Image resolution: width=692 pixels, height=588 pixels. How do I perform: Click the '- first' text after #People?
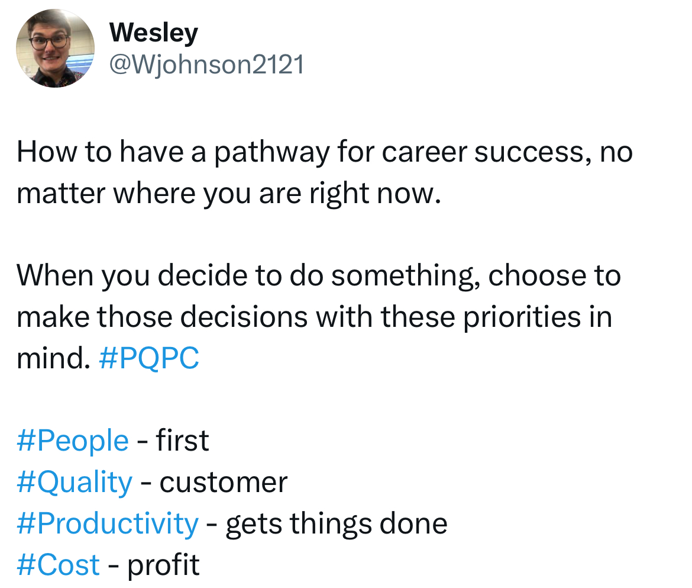click(x=173, y=441)
